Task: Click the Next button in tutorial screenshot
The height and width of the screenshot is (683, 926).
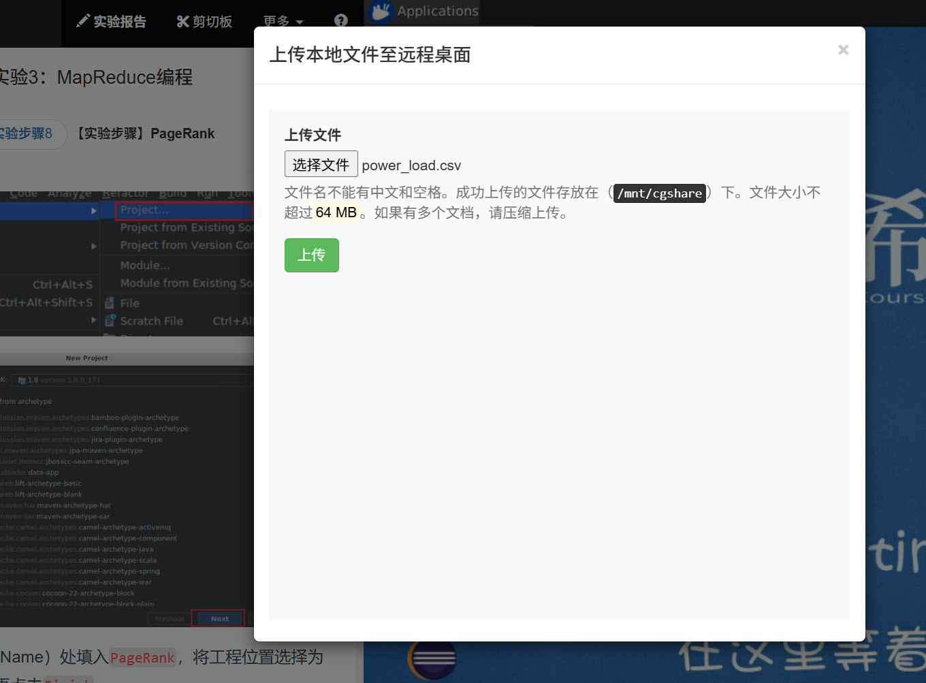Action: point(218,618)
